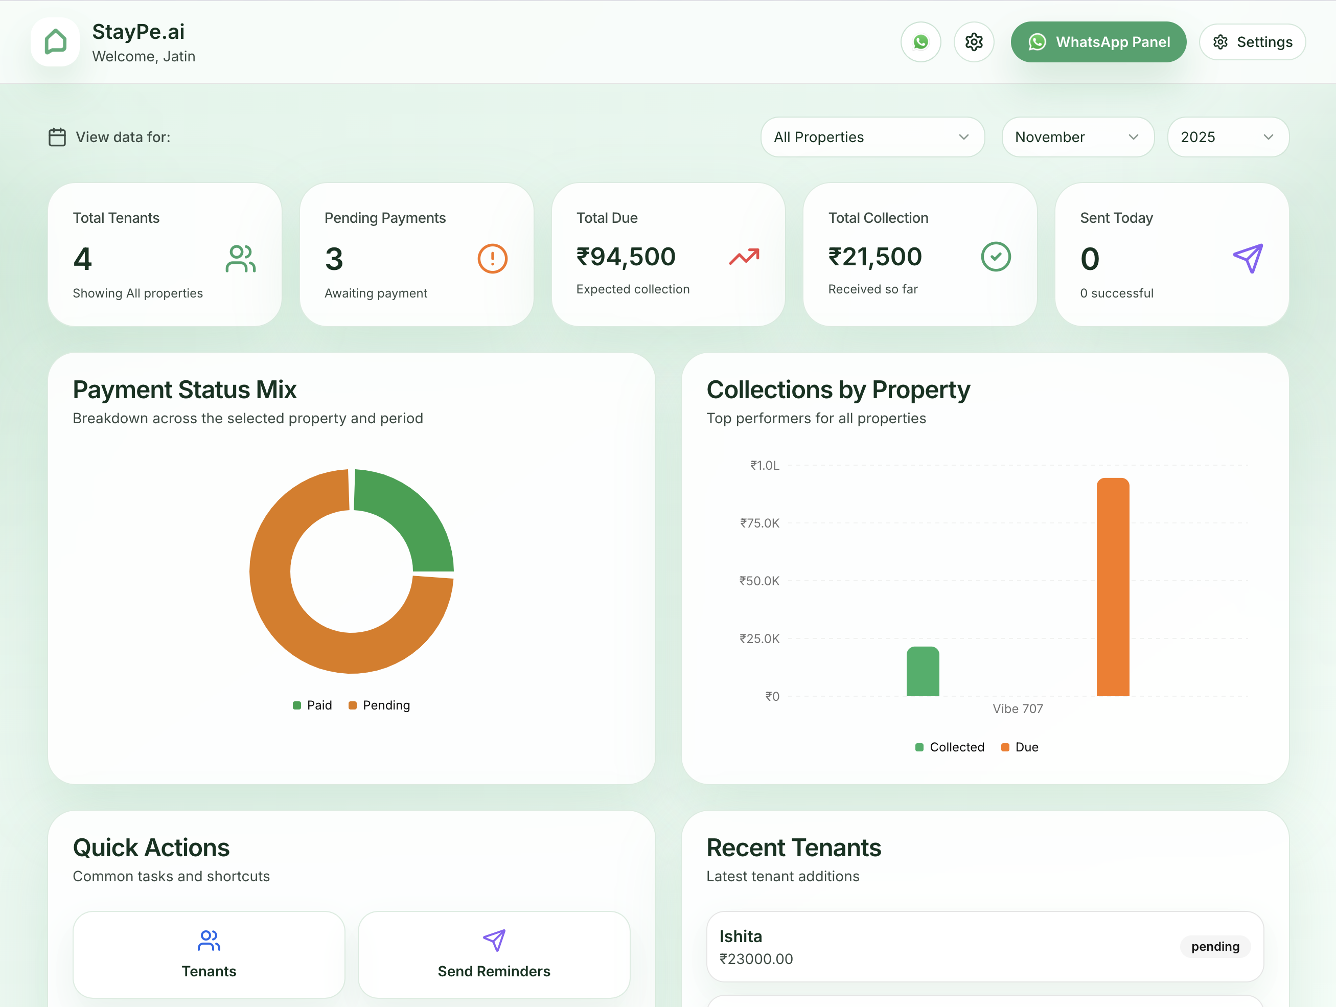
Task: Click the ₹21,500 total collection amount
Action: tap(875, 257)
